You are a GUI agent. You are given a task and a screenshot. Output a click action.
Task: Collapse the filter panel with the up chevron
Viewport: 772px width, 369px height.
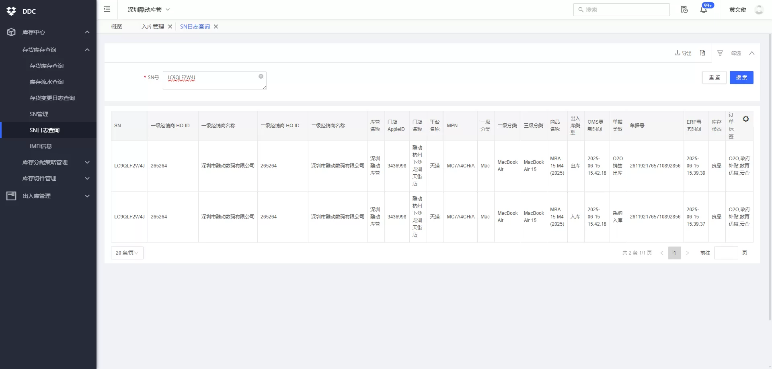point(751,53)
